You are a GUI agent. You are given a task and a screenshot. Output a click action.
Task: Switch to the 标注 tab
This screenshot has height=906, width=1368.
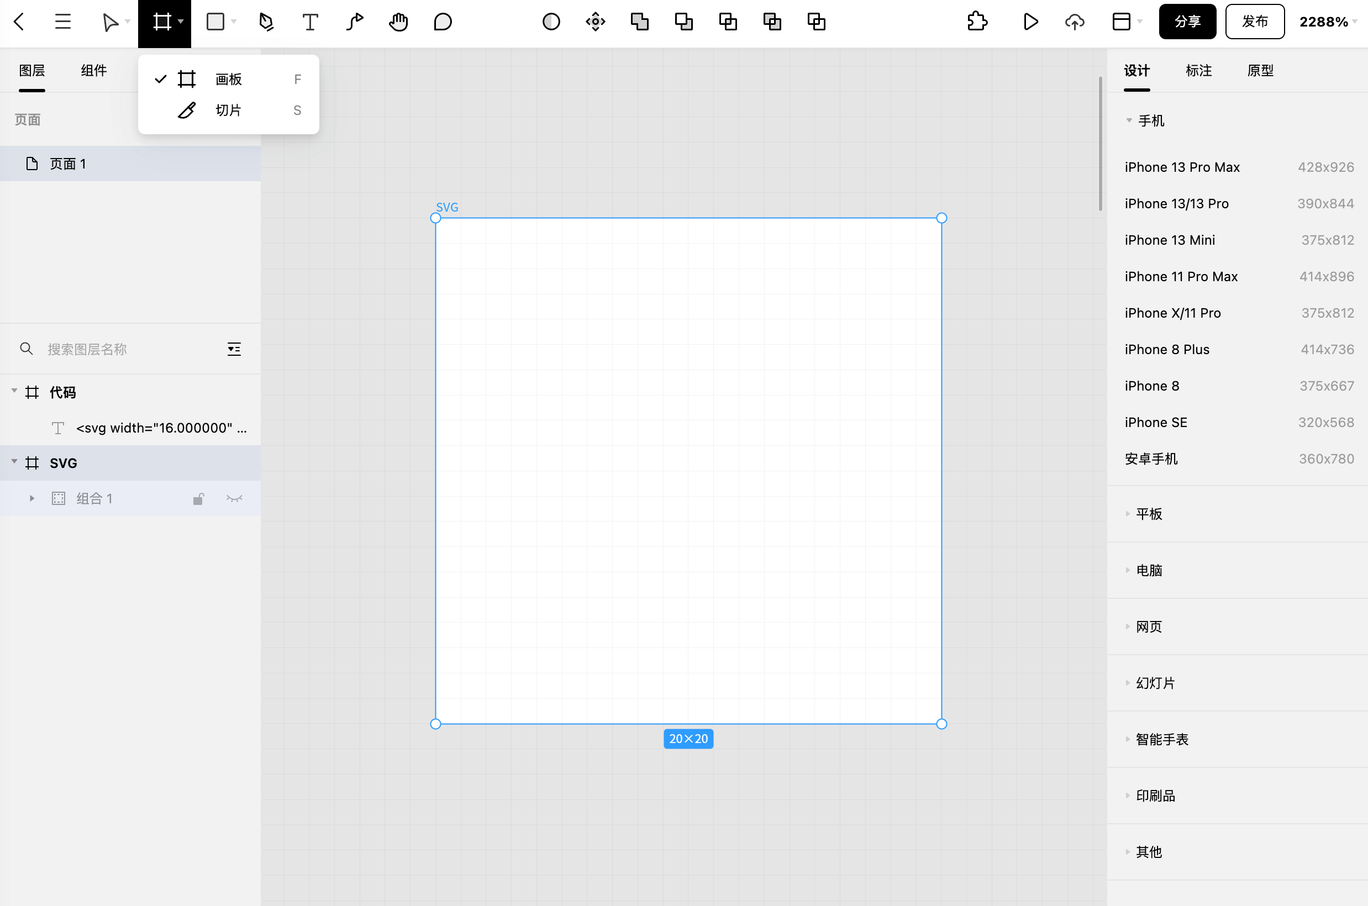point(1198,71)
